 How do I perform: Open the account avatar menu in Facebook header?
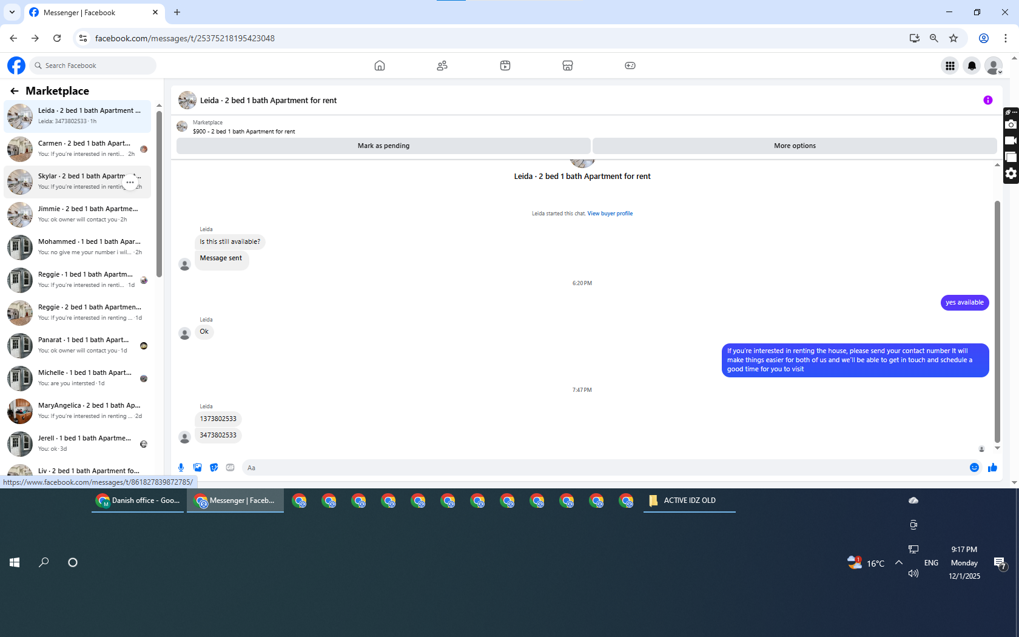pos(994,66)
